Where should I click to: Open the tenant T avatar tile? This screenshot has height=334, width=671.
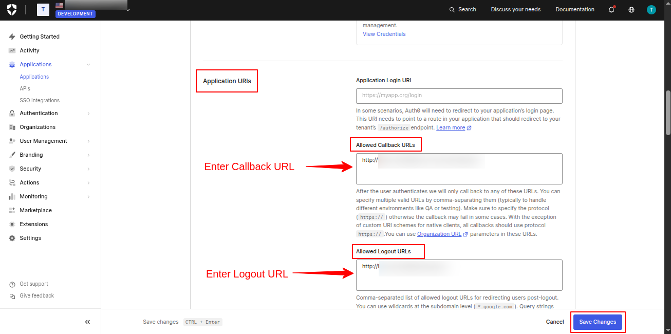tap(43, 9)
